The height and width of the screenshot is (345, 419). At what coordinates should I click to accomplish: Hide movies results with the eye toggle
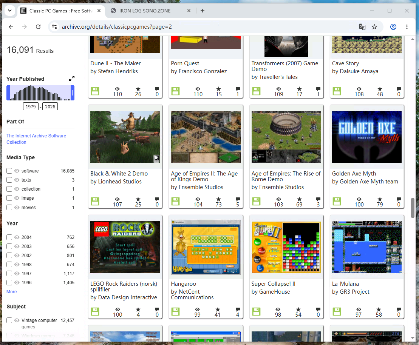tap(17, 208)
